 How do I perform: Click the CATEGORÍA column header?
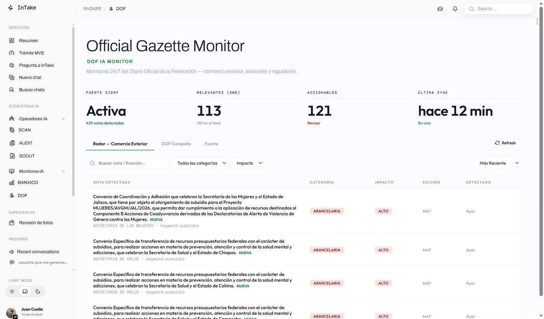click(x=322, y=182)
